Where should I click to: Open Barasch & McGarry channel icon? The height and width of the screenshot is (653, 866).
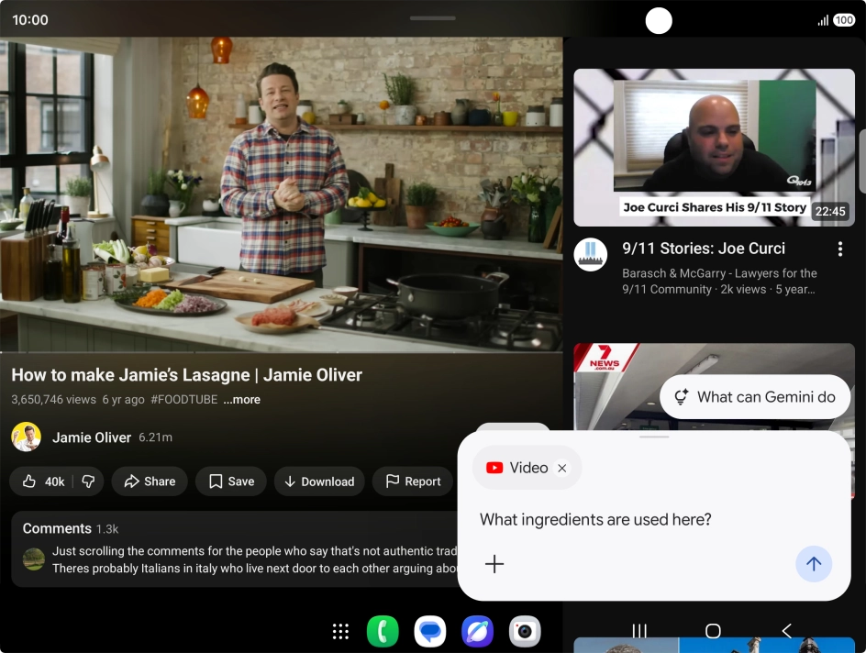[591, 254]
